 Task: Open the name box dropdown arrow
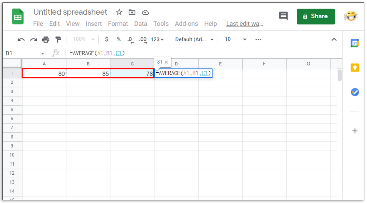[x=43, y=54]
